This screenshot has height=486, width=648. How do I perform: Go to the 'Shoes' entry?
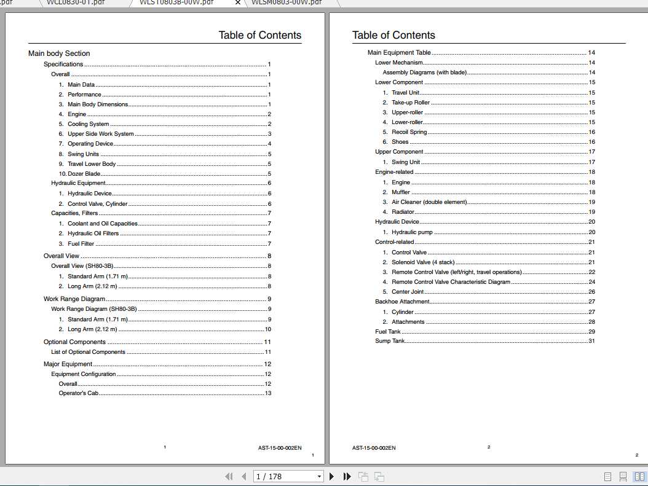click(x=489, y=142)
